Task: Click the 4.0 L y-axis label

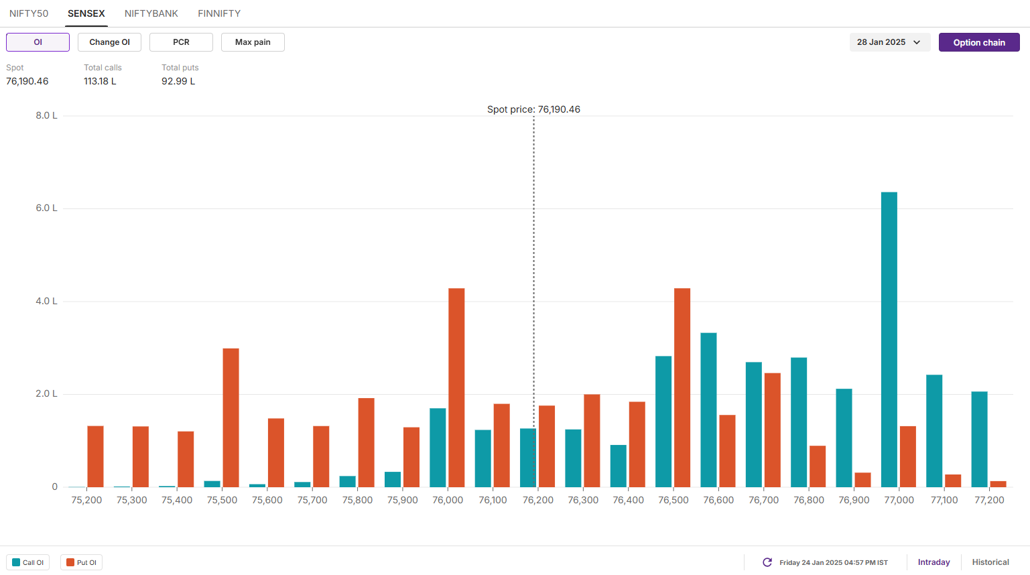Action: point(46,301)
